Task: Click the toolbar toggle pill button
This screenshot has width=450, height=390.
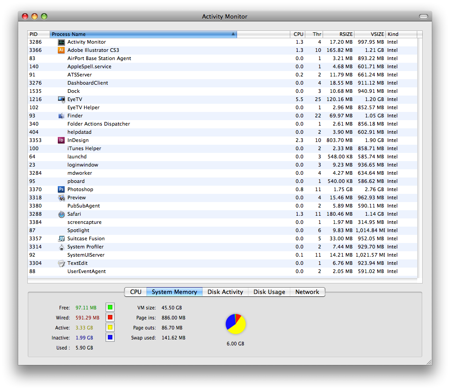Action: pos(424,16)
